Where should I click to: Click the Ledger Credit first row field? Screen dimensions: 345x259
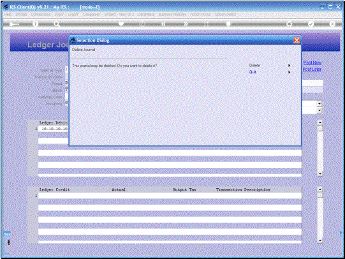tap(75, 195)
